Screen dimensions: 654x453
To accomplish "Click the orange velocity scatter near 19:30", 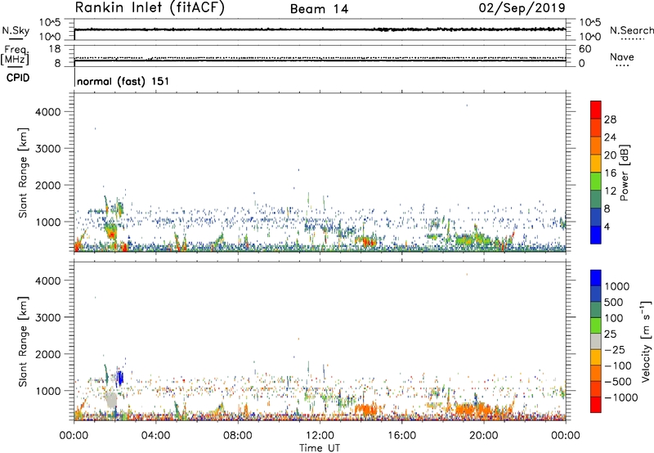I will [x=476, y=409].
